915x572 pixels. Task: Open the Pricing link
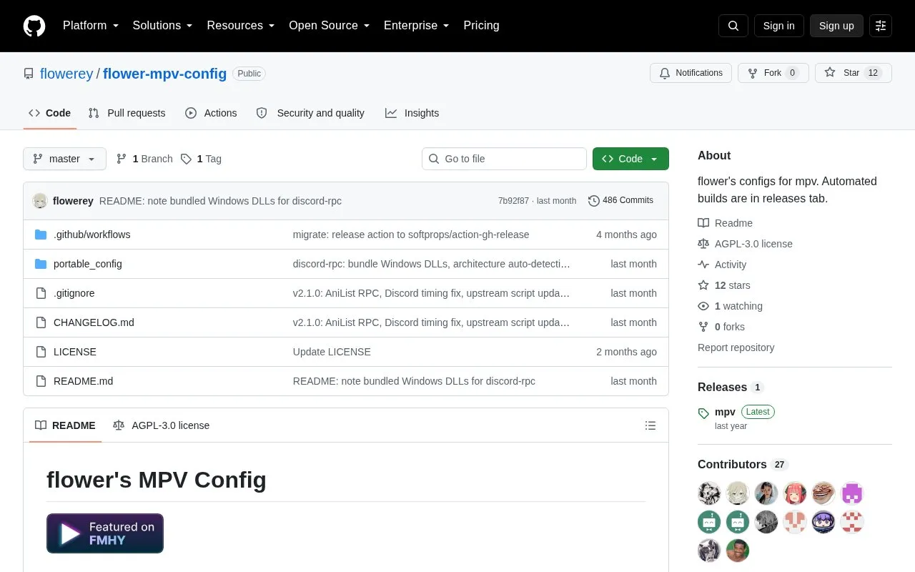(481, 26)
